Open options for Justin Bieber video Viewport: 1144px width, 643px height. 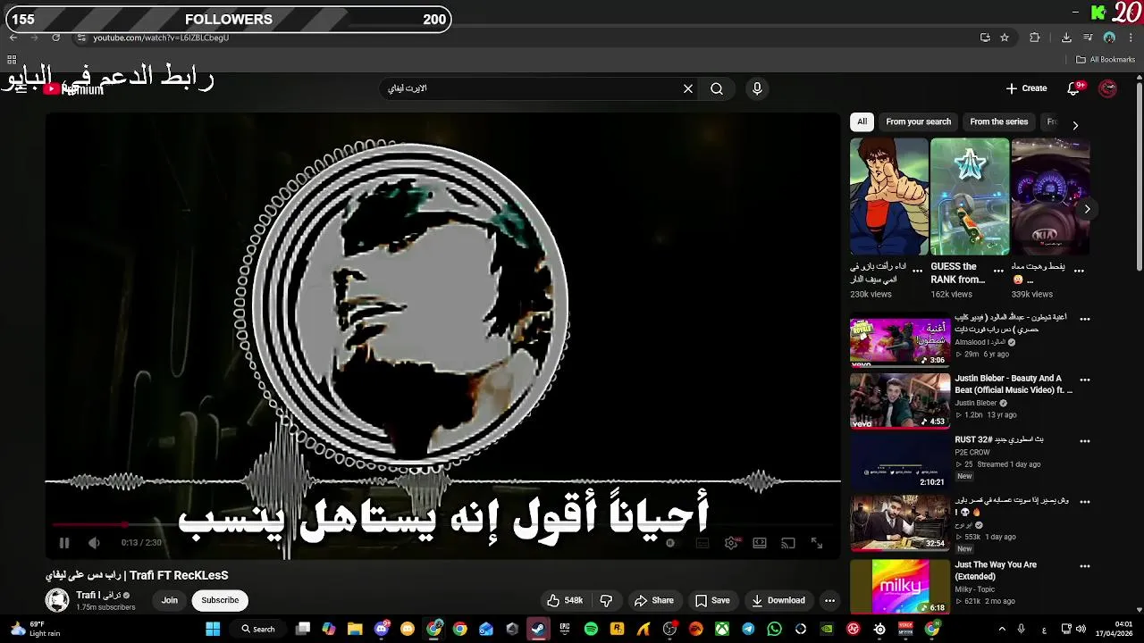(x=1085, y=380)
